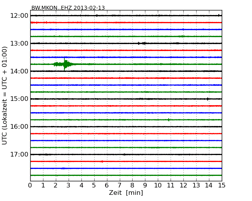Click the red blip on trace below 17:00
The image size is (252, 201).
point(102,162)
